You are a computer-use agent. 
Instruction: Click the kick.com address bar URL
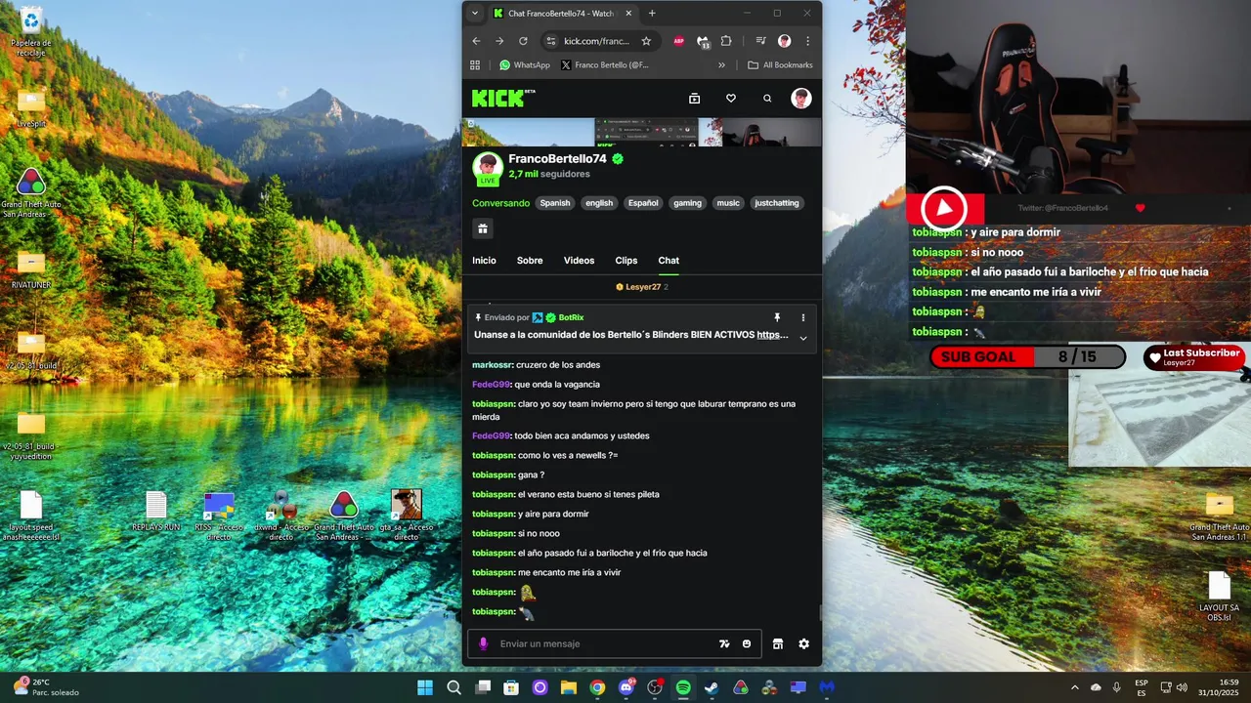[x=596, y=41]
